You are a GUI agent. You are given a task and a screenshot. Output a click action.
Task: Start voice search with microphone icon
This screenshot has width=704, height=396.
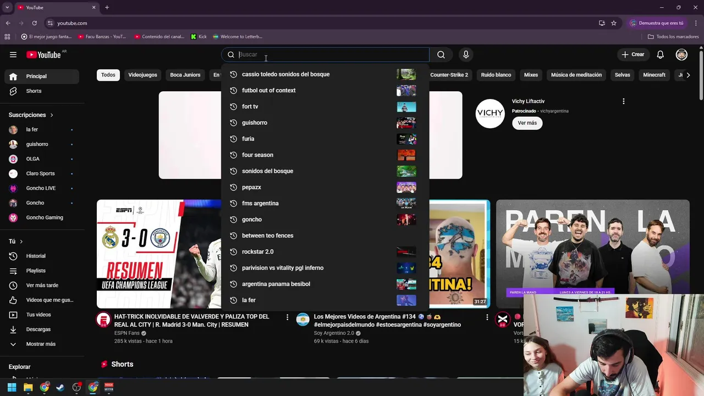466,54
